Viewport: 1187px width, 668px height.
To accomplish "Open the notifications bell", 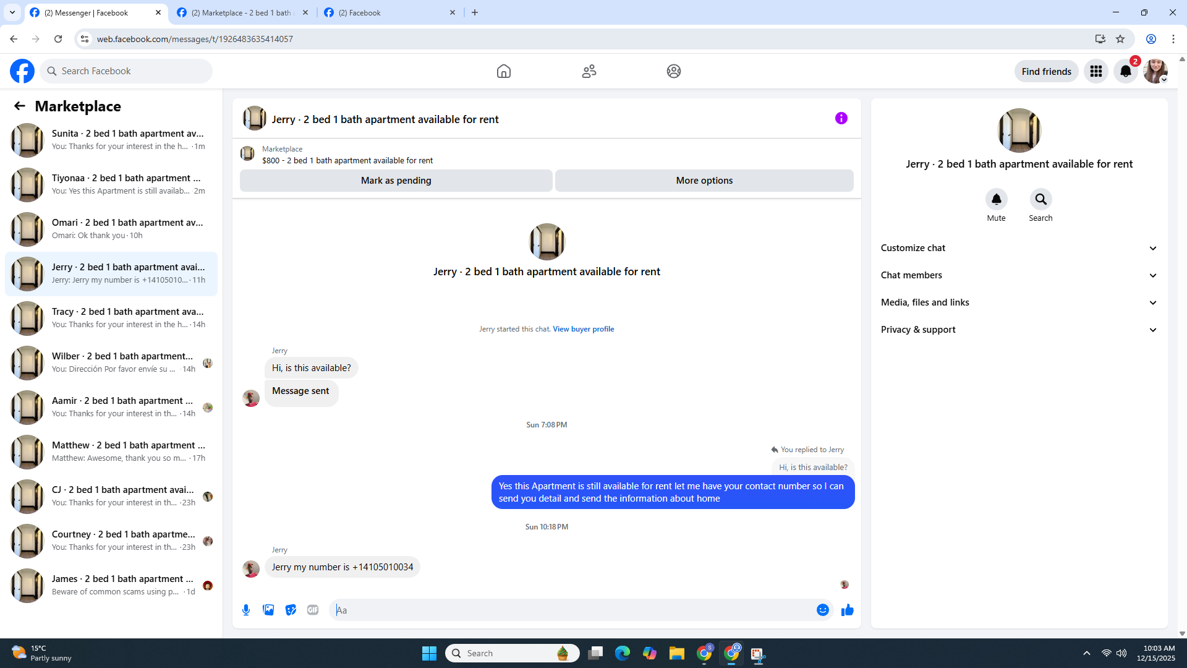I will [1126, 71].
